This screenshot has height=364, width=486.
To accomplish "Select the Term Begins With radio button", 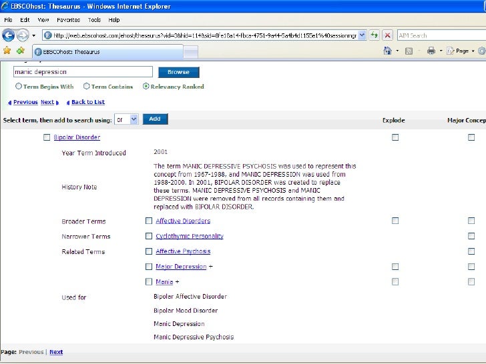I will [19, 87].
